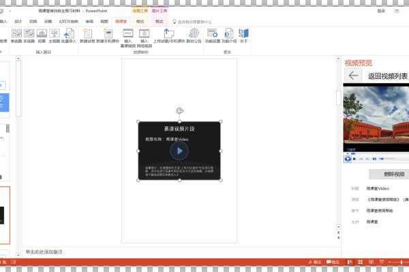Click the 雨课堂使用帮助 chapter value
This screenshot has width=409, height=272.
point(380,211)
